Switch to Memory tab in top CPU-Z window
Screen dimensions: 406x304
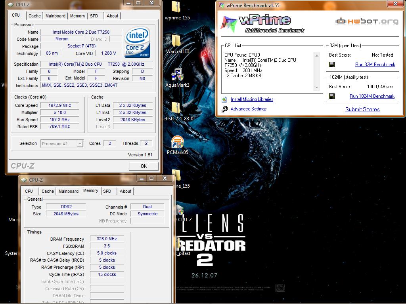point(77,16)
